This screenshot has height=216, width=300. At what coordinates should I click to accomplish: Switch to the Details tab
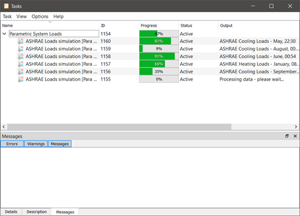(11, 212)
